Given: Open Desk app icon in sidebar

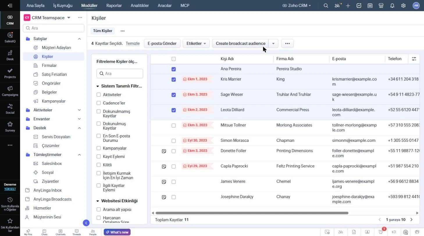Looking at the screenshot, I should tap(10, 55).
